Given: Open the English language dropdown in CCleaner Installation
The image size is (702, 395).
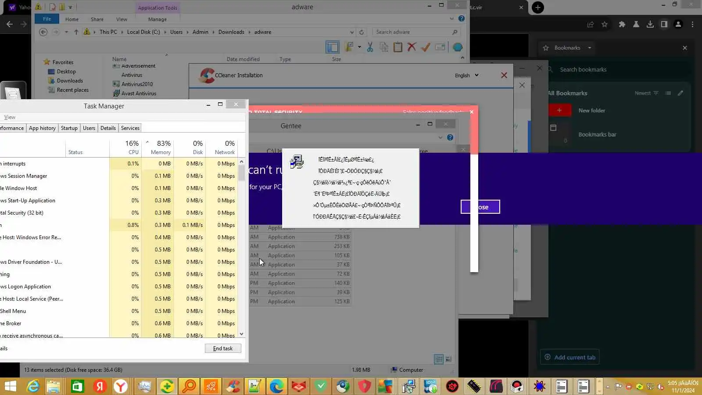Looking at the screenshot, I should pos(466,75).
